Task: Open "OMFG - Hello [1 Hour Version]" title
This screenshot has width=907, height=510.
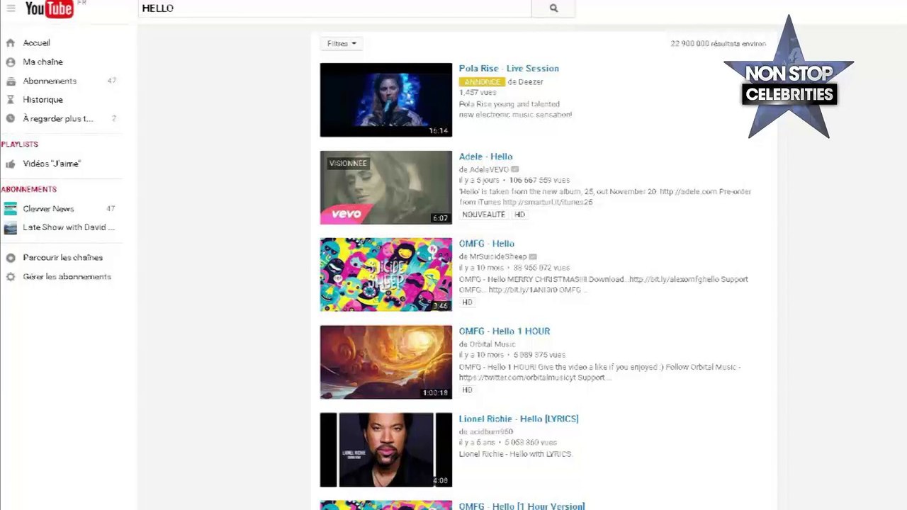Action: (522, 506)
